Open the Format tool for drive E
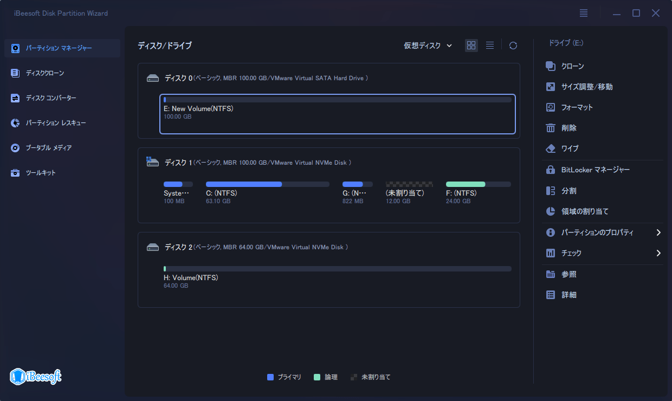 click(572, 107)
